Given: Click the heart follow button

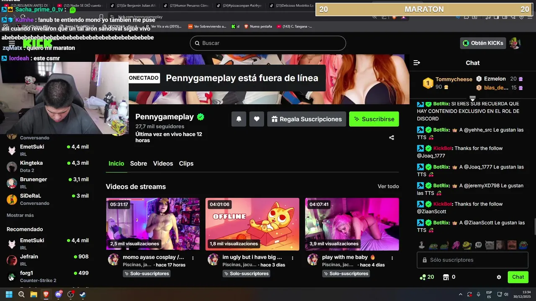Looking at the screenshot, I should pyautogui.click(x=257, y=119).
